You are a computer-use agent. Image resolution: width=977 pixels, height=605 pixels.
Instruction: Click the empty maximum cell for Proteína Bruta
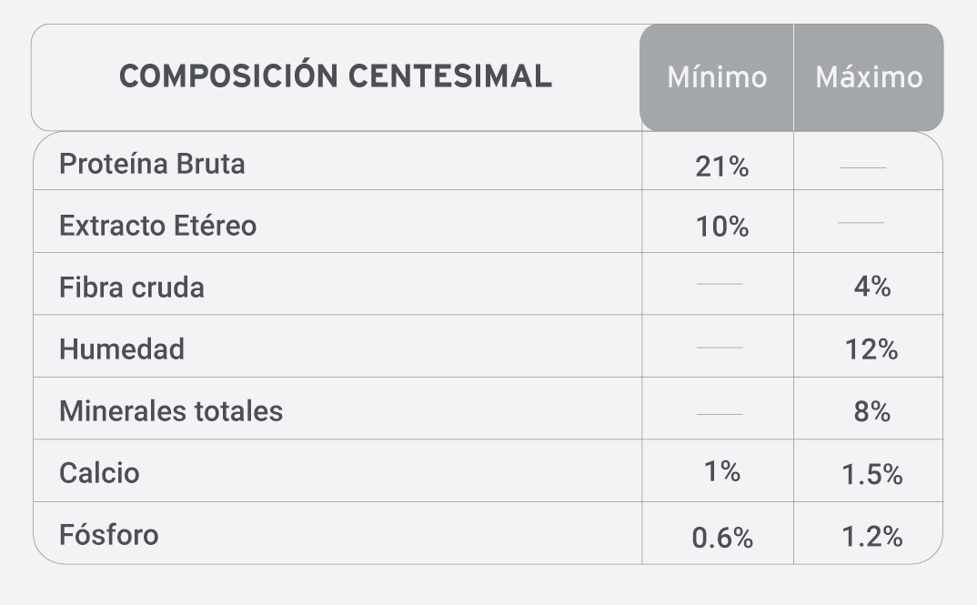pyautogui.click(x=868, y=161)
